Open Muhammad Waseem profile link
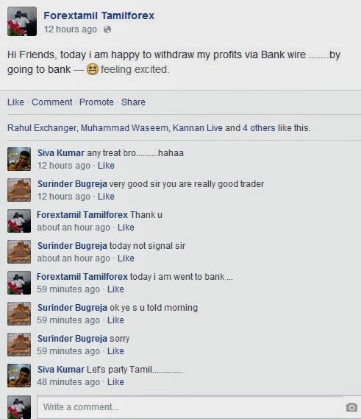This screenshot has width=361, height=419. coord(124,128)
